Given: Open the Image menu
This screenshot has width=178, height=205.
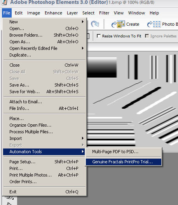Looking at the screenshot, I should 34,13.
